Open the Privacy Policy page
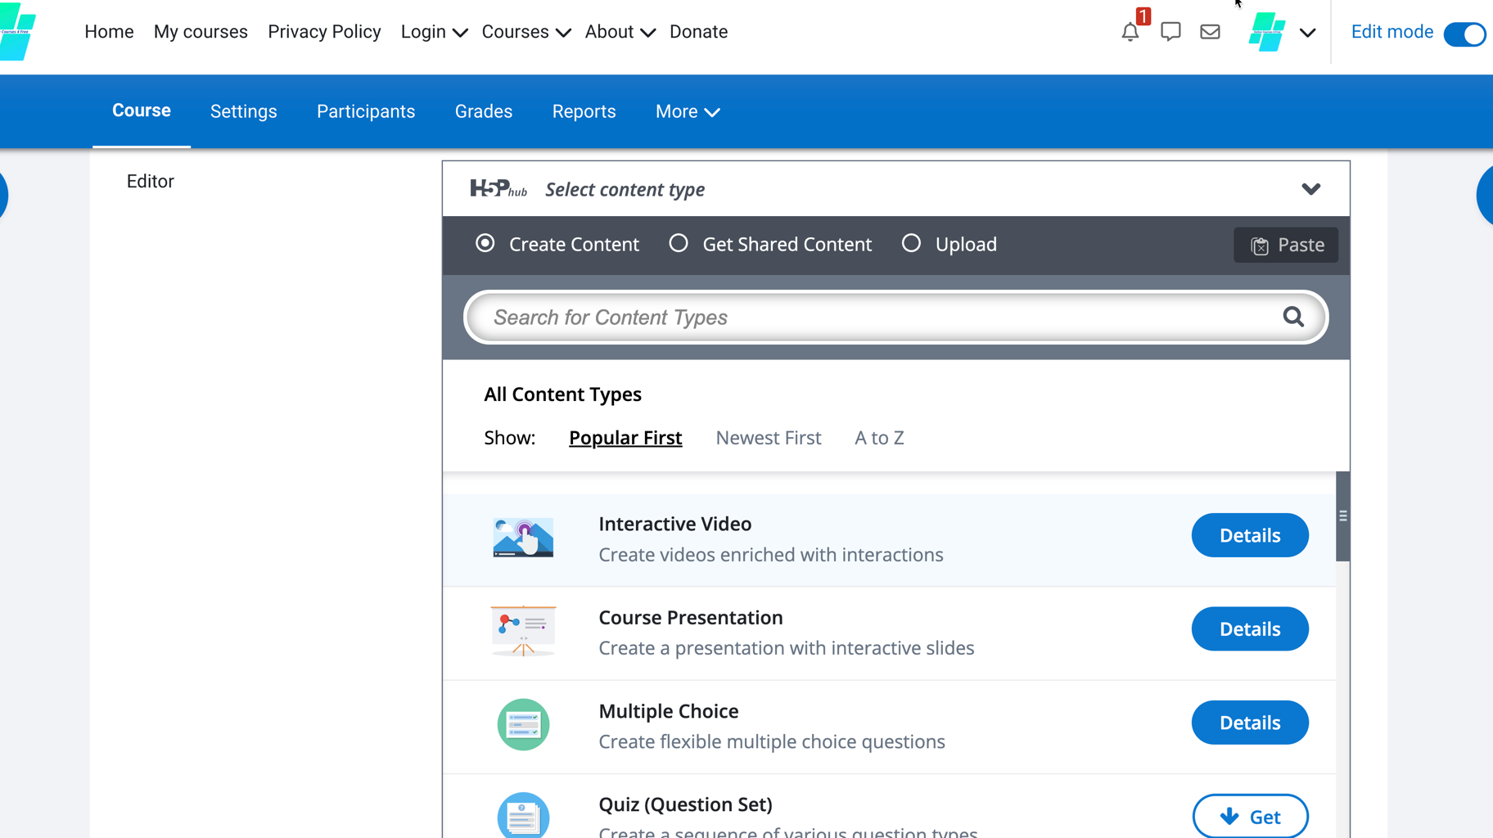 tap(324, 32)
